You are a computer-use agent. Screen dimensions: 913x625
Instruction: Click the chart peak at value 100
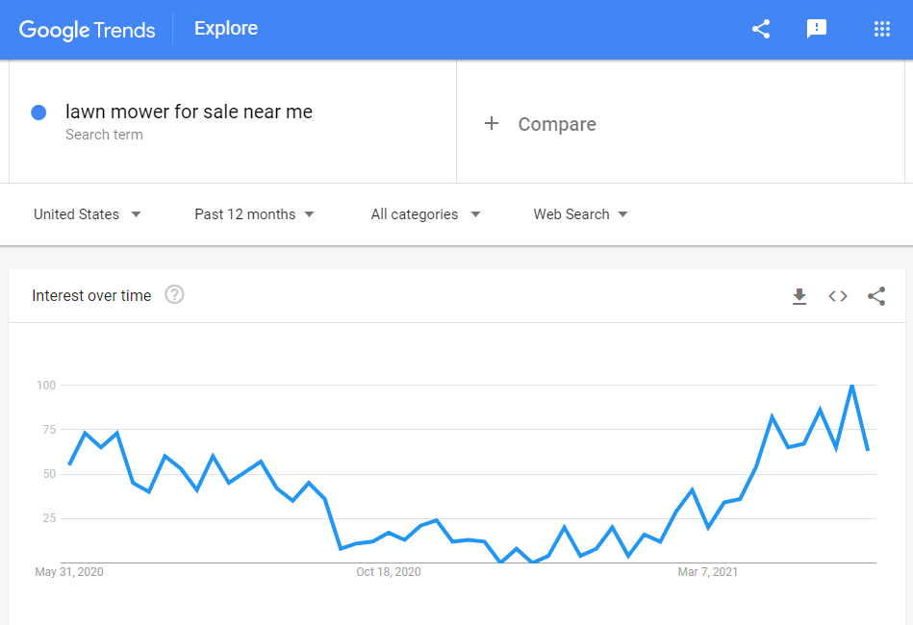point(852,386)
